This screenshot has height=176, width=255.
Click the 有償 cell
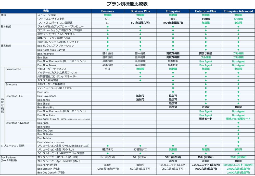coord(108,69)
